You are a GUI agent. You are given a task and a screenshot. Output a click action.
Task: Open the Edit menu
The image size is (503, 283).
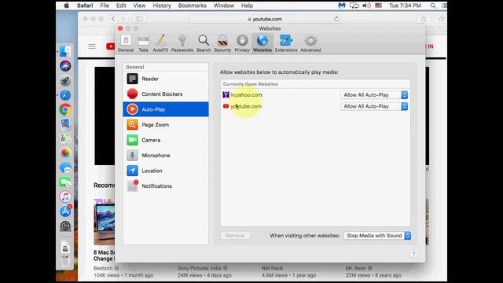(121, 6)
